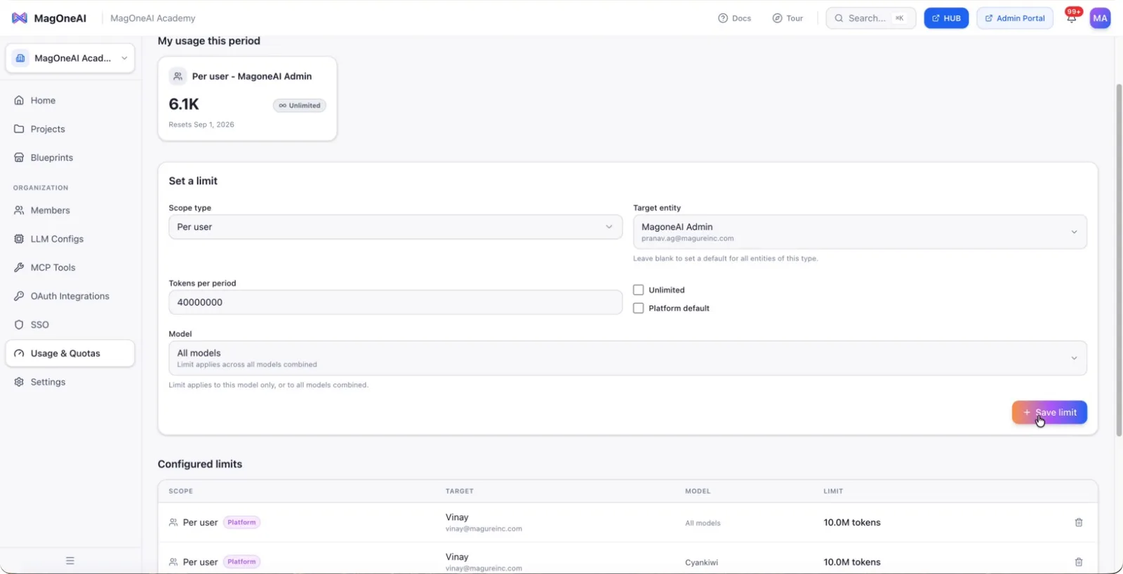Start the Tour
Viewport: 1123px width, 574px height.
coord(788,18)
